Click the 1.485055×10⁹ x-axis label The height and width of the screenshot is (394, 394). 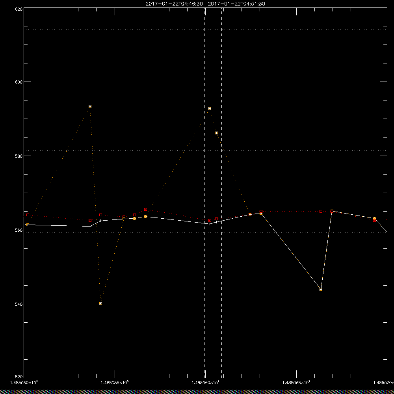(115, 383)
